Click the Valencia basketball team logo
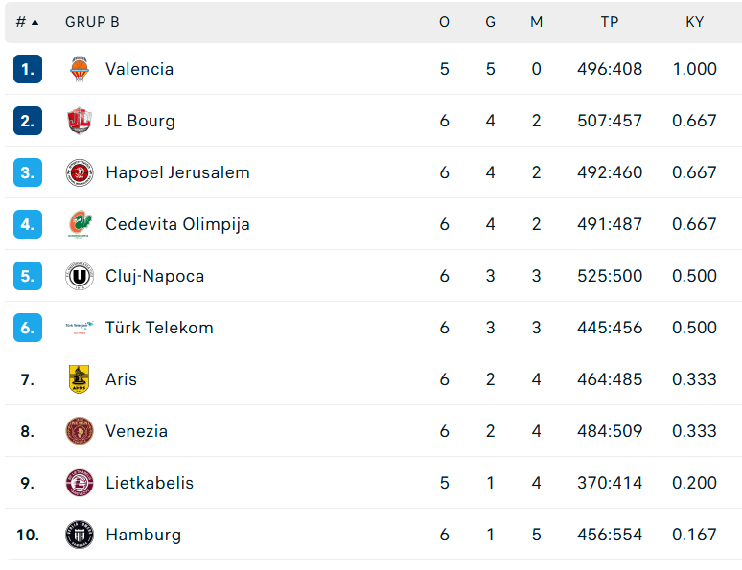 (79, 69)
